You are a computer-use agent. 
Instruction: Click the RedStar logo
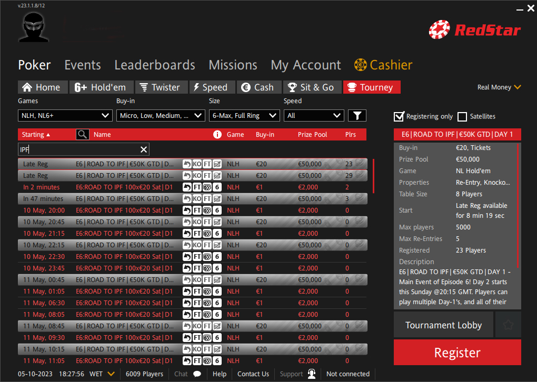(x=475, y=30)
